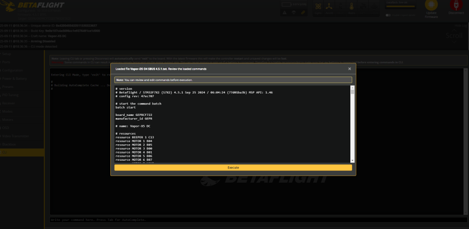Viewport: 469px width, 229px height.
Task: Click the review-and-edit Note banner
Action: 233,80
